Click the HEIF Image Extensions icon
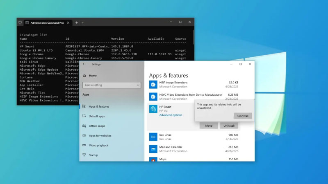328x184 pixels. pos(153,85)
